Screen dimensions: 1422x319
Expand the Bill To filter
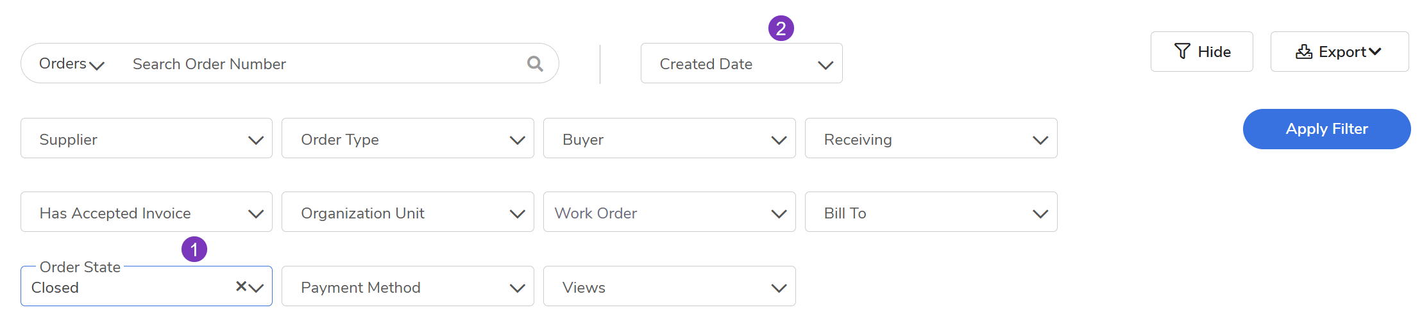click(931, 212)
